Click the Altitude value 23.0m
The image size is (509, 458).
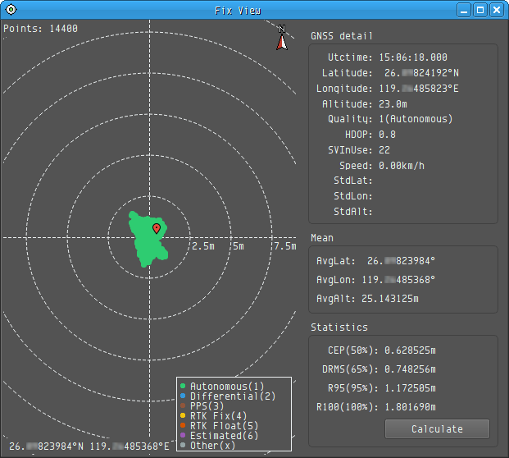coord(393,104)
